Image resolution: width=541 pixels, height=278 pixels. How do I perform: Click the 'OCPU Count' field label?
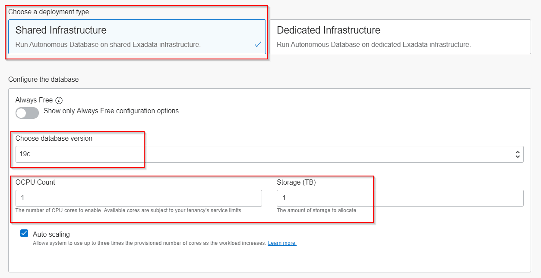pos(35,182)
